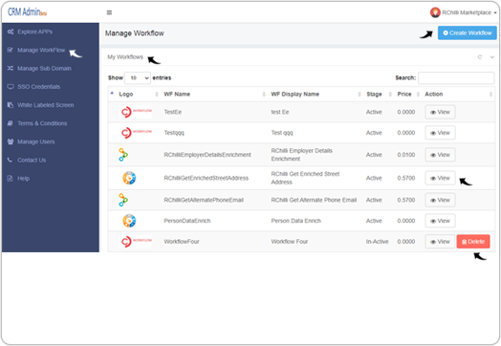Click the hamburger menu icon
This screenshot has width=501, height=346.
(109, 12)
